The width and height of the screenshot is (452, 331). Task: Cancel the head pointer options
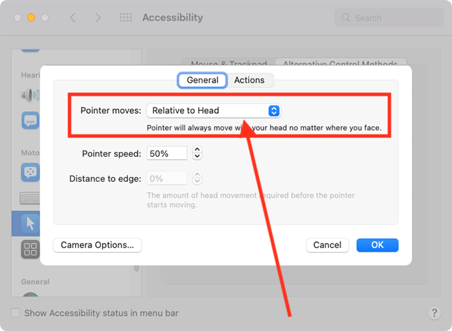328,245
